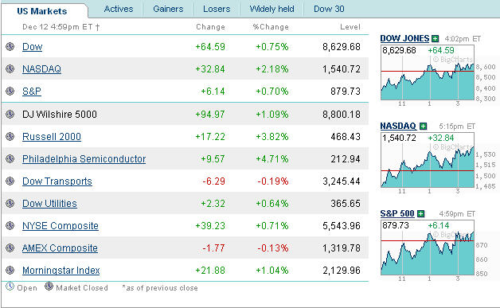500x308 pixels.
Task: Click the Open clock legend icon
Action: click(10, 286)
